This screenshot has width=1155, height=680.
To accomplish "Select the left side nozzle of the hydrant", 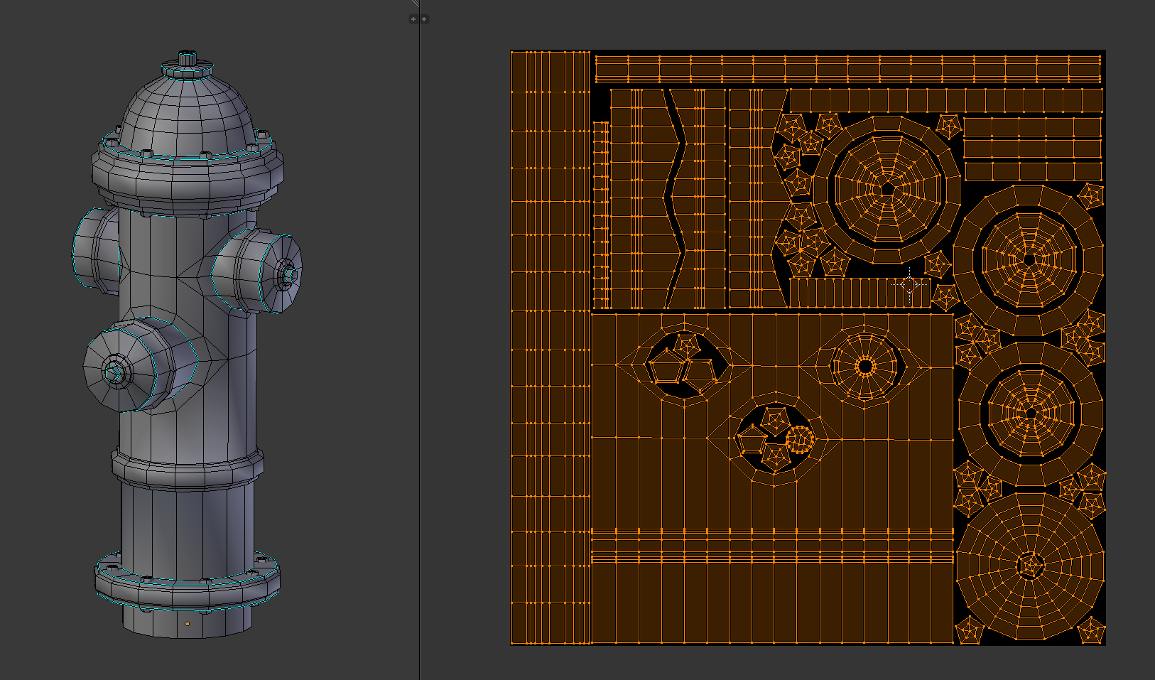I will (92, 250).
